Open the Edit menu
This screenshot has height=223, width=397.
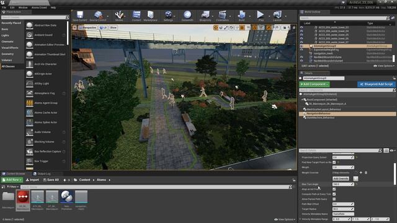(12, 7)
